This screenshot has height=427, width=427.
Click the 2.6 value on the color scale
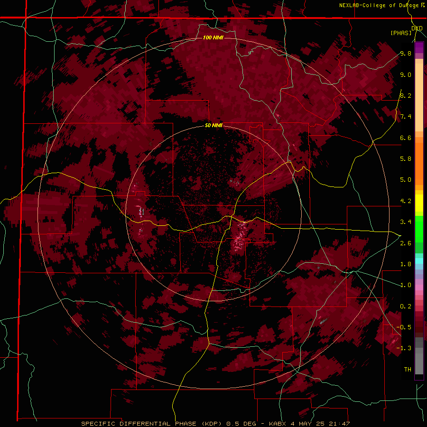[x=406, y=243]
